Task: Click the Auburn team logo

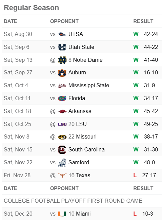Action: (62, 73)
